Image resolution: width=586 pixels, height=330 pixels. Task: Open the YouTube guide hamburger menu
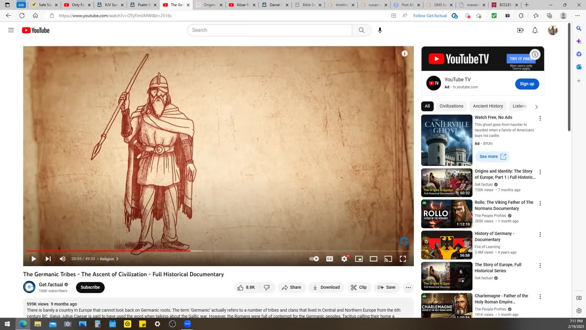pyautogui.click(x=11, y=30)
